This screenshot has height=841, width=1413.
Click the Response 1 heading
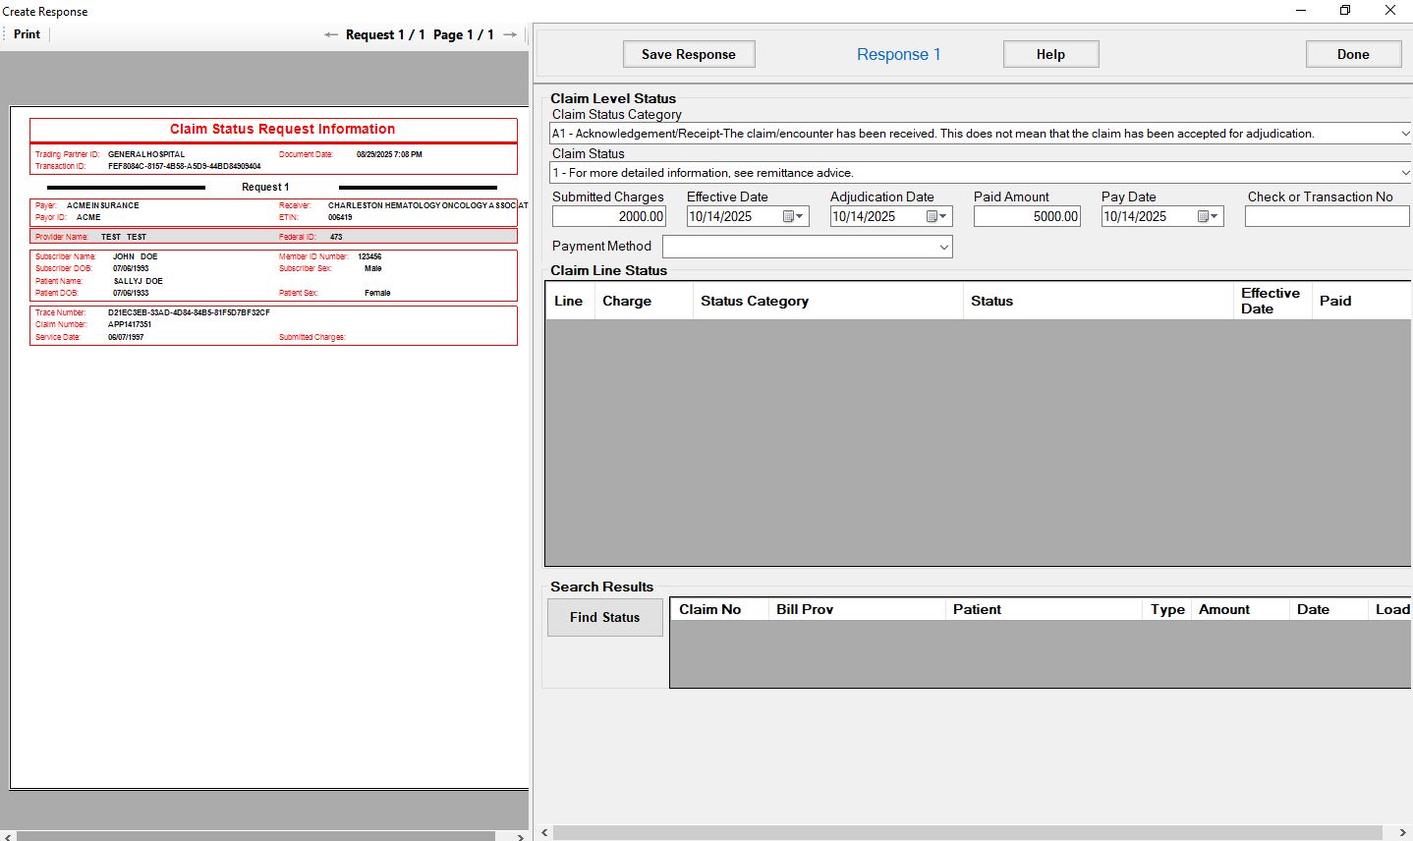pyautogui.click(x=898, y=54)
